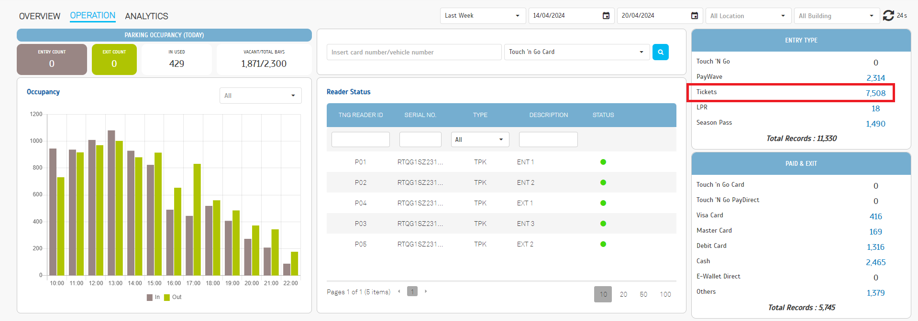This screenshot has height=321, width=918.
Task: Click the green status dot for P01
Action: pos(603,162)
